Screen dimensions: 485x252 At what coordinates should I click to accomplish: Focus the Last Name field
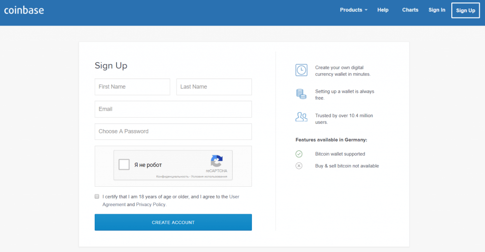214,87
